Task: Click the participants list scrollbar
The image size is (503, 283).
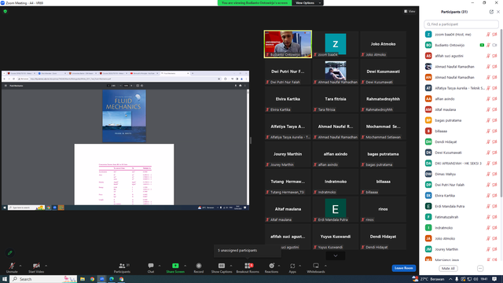Action: pyautogui.click(x=501, y=112)
